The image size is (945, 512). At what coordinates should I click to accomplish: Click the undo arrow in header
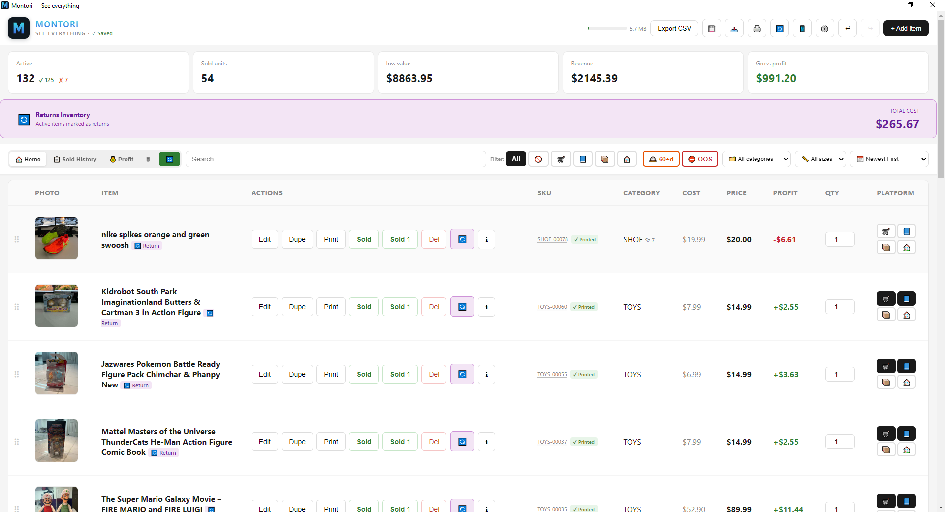coord(848,29)
